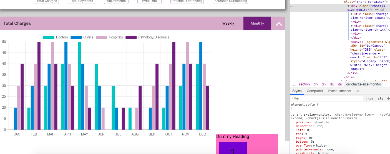Click the DEC month axis label
The width and height of the screenshot is (390, 154).
[x=202, y=134]
